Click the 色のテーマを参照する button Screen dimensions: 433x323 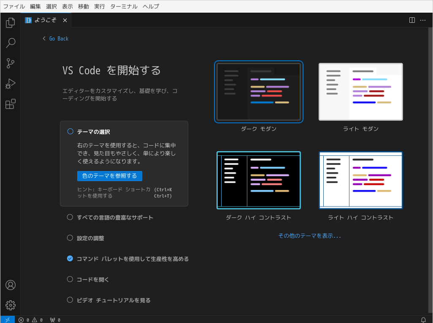click(110, 176)
